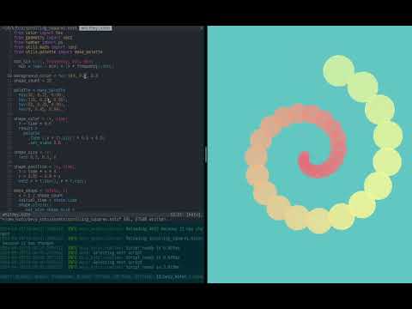Click the largest yellow circle at the spiral's outer end

click(339, 70)
